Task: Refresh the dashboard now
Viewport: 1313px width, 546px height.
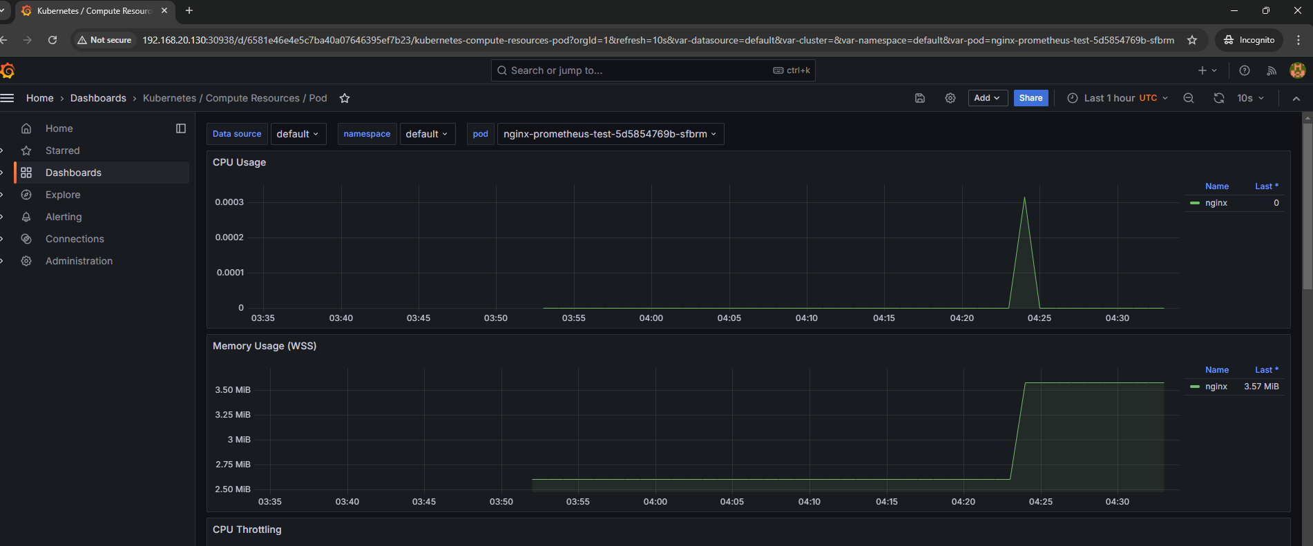Action: click(1219, 98)
